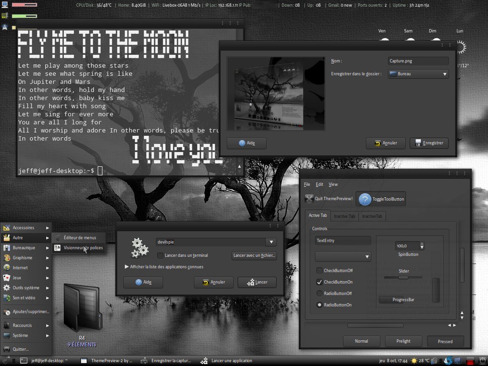Enable Lancer dans un terminal checkbox
488x366 pixels.
pyautogui.click(x=160, y=255)
